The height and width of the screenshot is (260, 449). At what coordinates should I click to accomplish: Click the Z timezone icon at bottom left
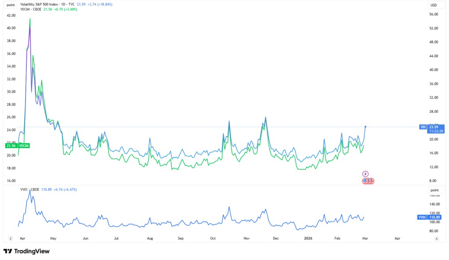[10, 238]
